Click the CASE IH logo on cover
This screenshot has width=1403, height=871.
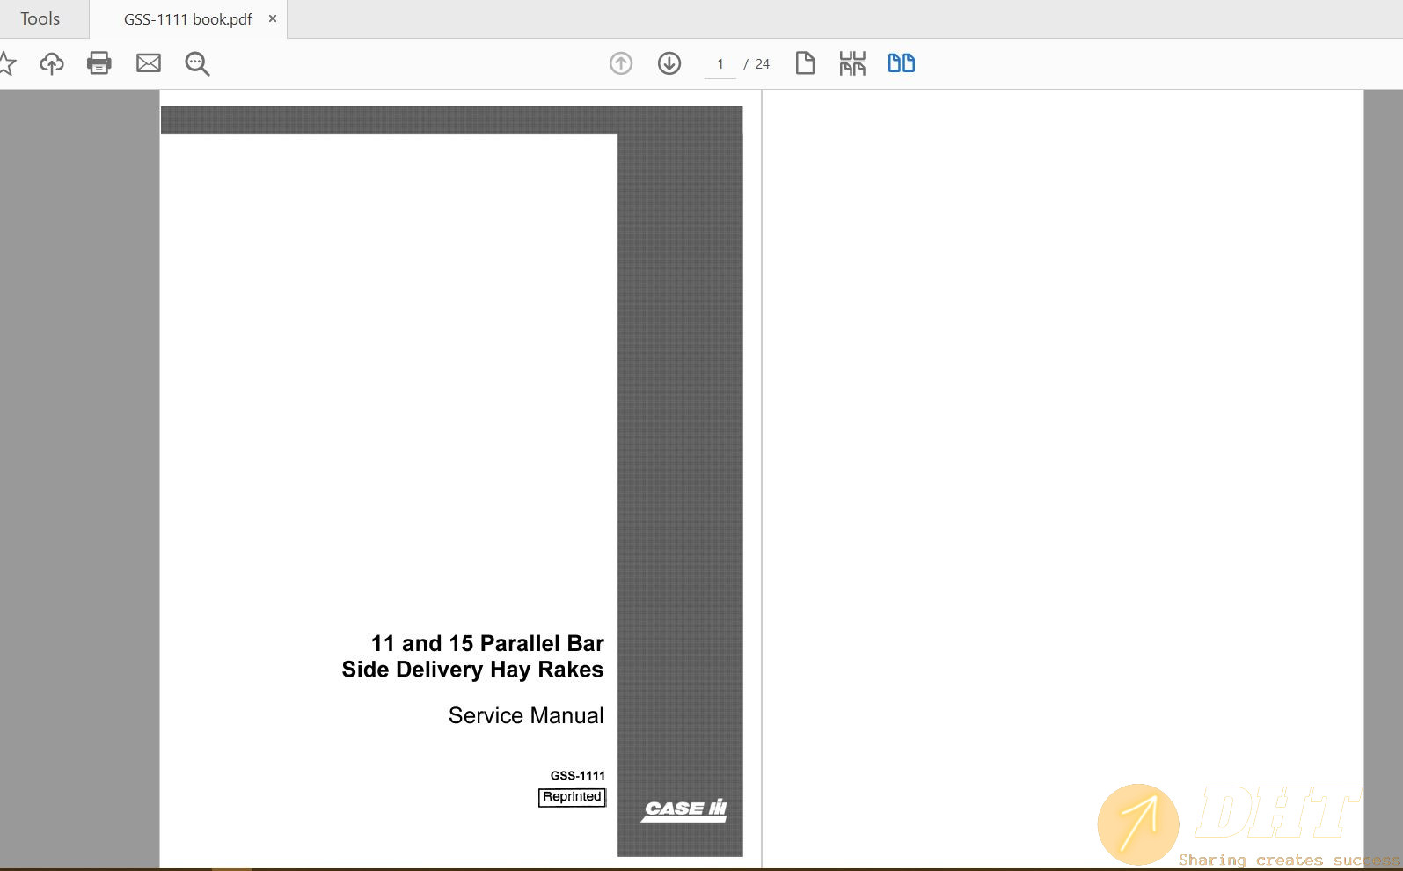point(684,809)
